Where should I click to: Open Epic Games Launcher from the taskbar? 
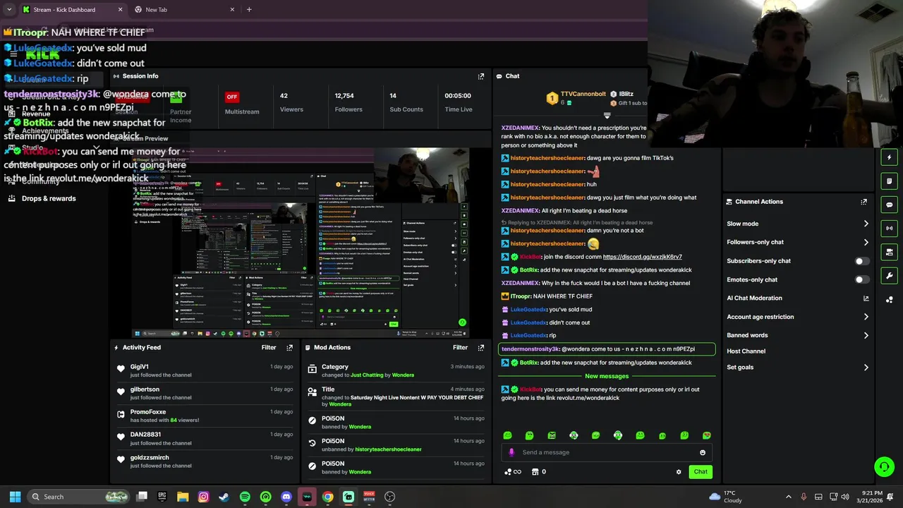pos(162,497)
